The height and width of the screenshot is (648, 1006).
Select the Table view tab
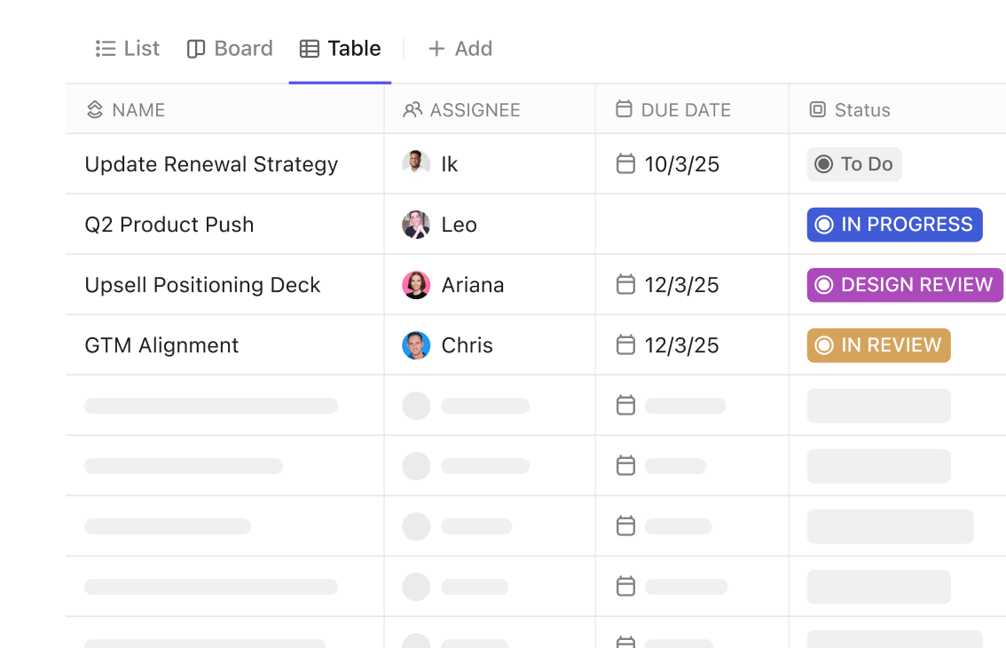coord(341,49)
